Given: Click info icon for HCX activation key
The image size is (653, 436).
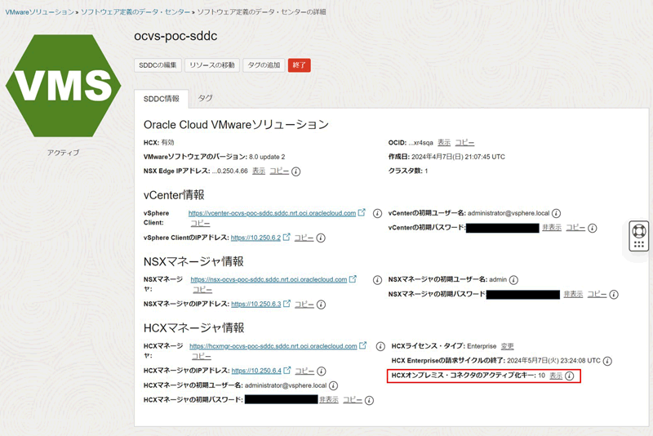Looking at the screenshot, I should point(569,376).
